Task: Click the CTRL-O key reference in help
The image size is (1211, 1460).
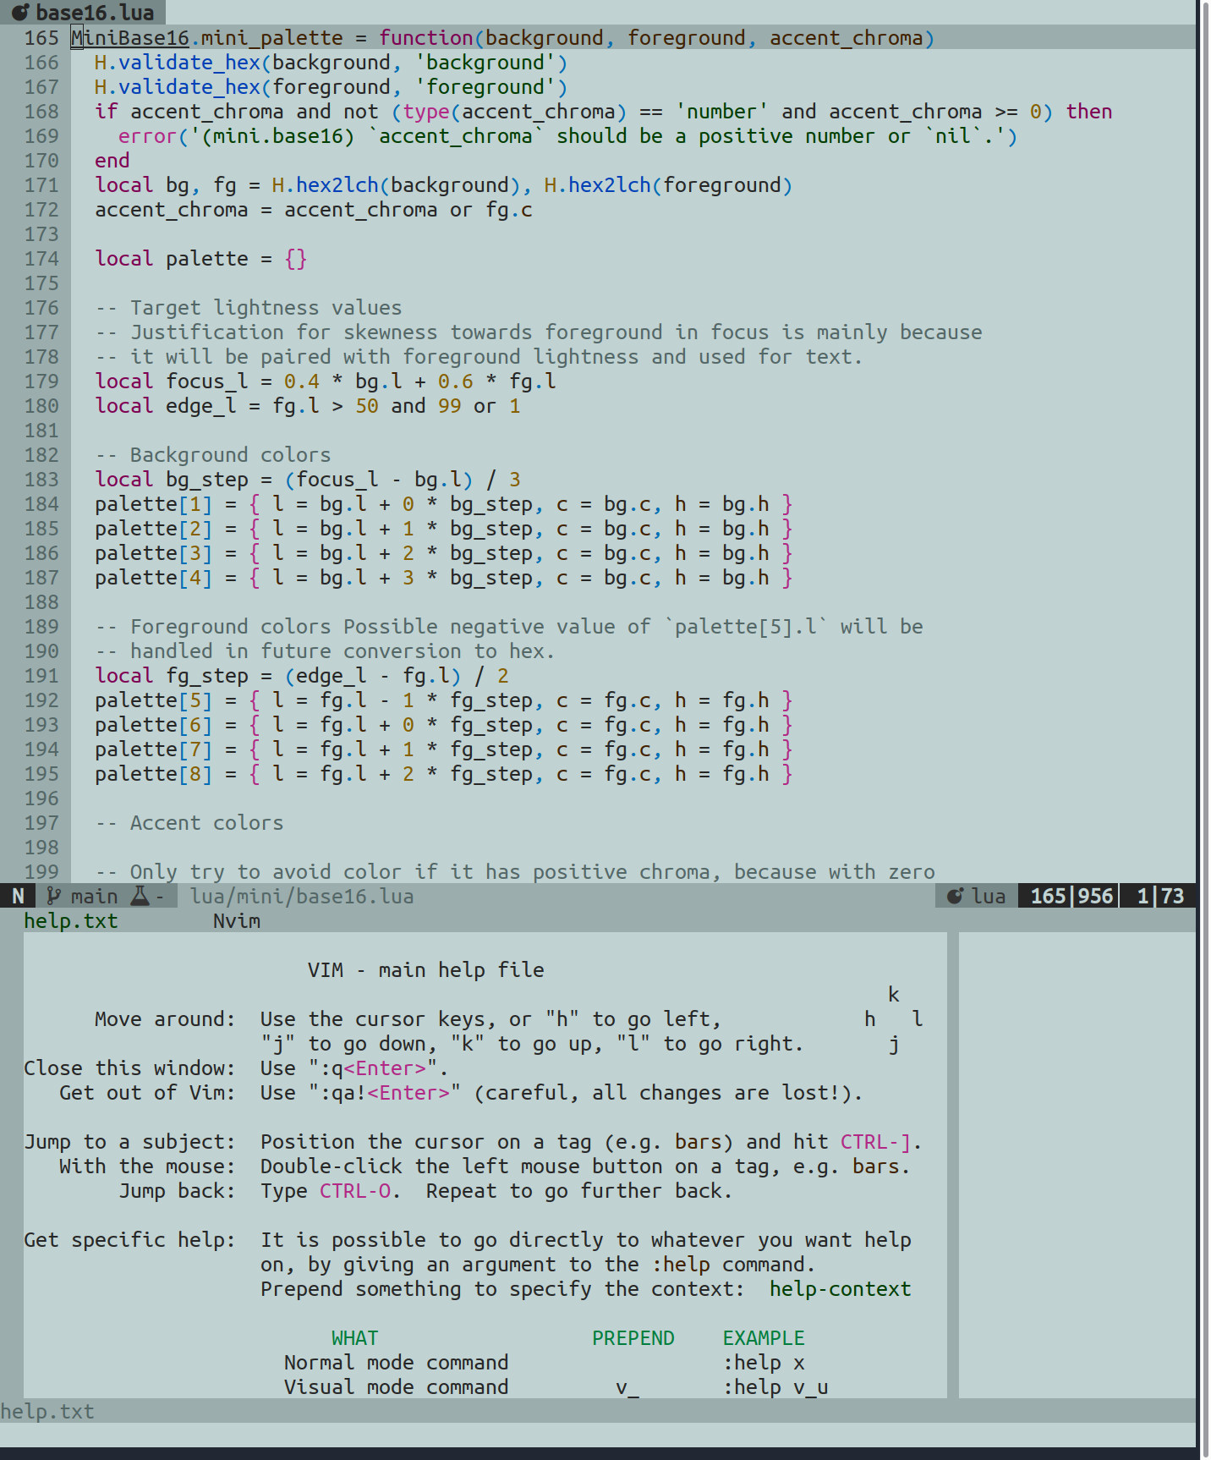Action: point(354,1191)
